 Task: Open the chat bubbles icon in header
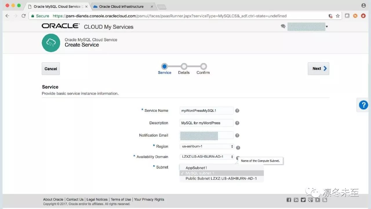coord(283,26)
